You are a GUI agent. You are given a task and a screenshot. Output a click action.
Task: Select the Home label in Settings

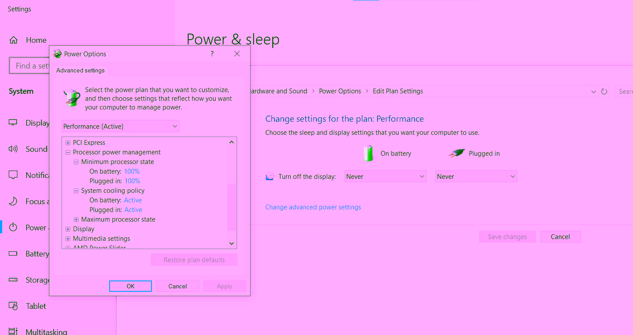36,40
